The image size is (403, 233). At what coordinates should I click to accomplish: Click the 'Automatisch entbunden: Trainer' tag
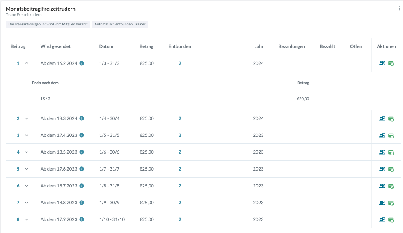(x=120, y=24)
